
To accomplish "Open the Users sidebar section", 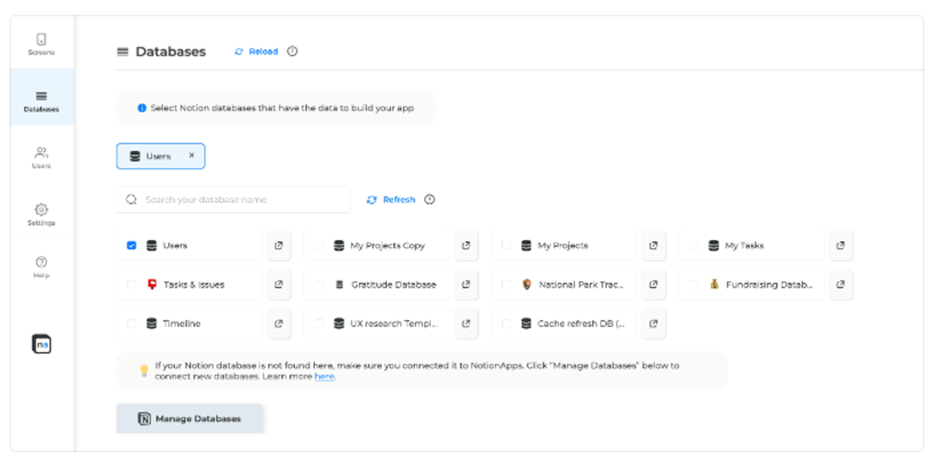I will point(41,158).
